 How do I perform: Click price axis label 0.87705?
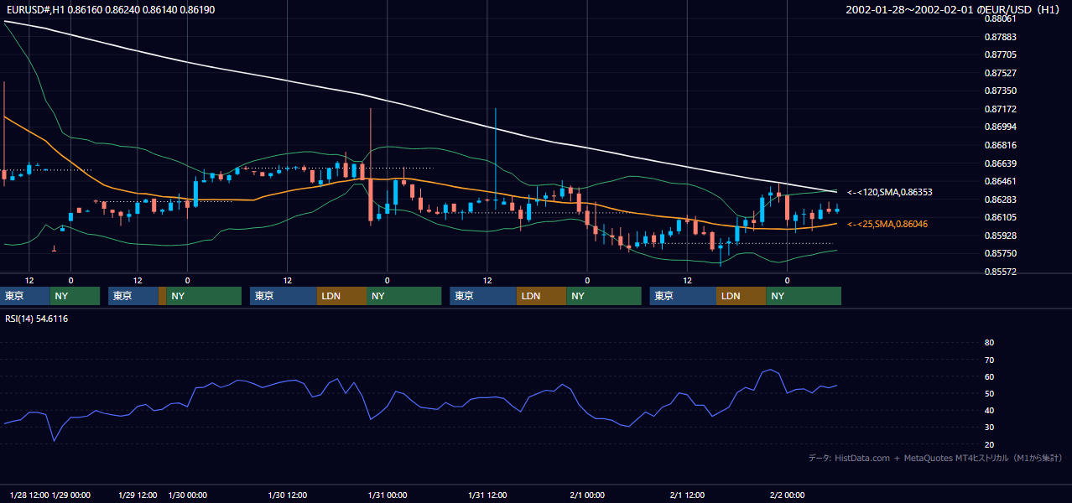1000,54
